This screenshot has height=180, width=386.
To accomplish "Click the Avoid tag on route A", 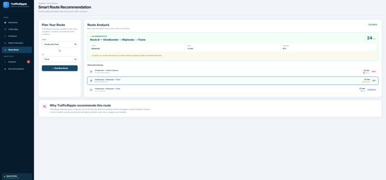I will pos(374,72).
